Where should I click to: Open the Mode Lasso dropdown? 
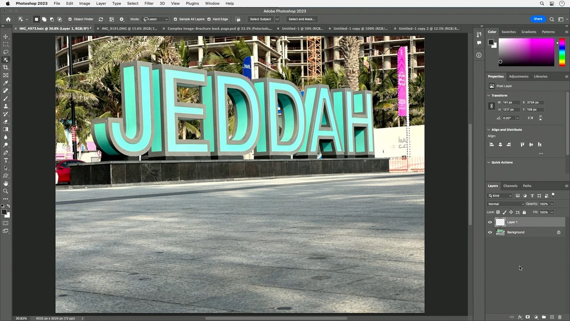tap(155, 19)
